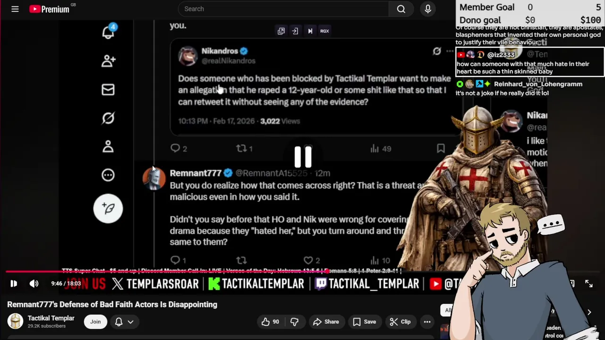Screen dimensions: 605x340
Task: Click the arrow-into-box overlay icon
Action: pos(295,31)
